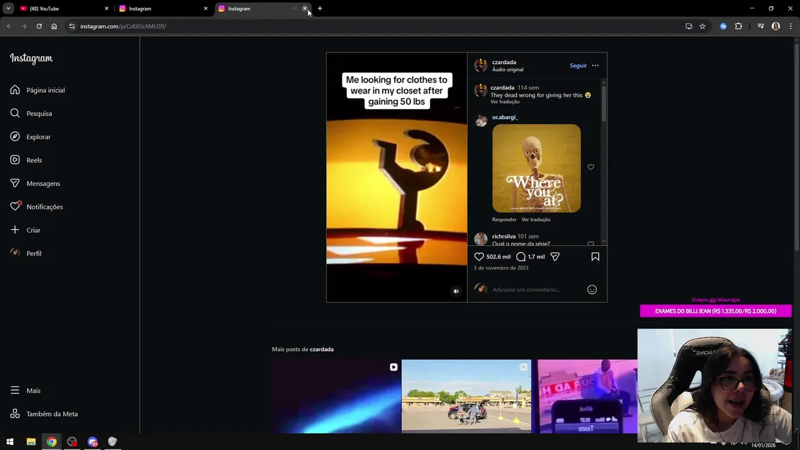Open tab search dropdown arrow
800x450 pixels.
point(8,9)
